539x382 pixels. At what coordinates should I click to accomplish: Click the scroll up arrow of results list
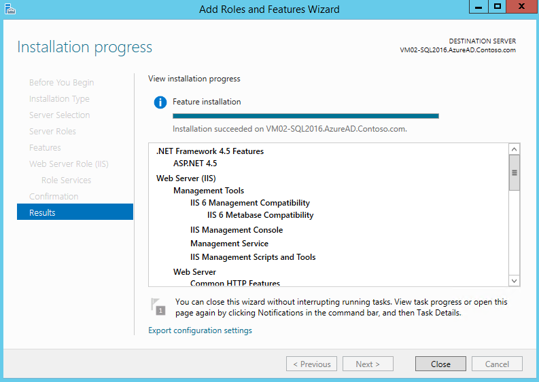515,149
